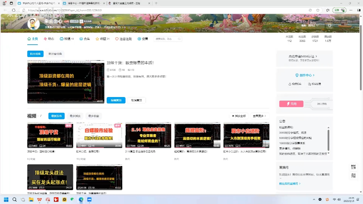Screen dimensions: 363x204
Task: Sort videos by 最新发布
Action: point(56,116)
